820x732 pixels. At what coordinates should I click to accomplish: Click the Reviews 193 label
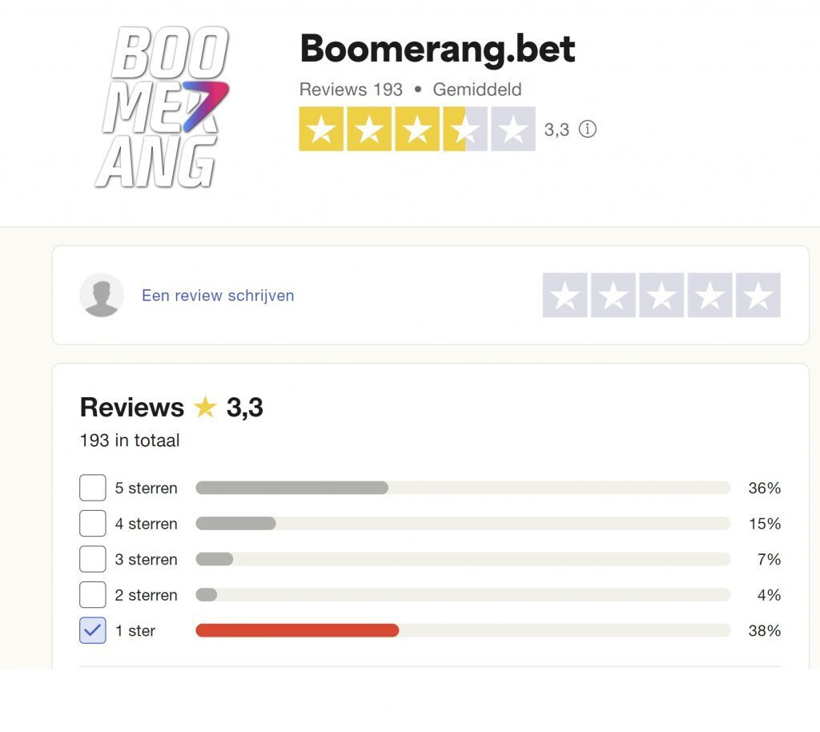tap(351, 90)
